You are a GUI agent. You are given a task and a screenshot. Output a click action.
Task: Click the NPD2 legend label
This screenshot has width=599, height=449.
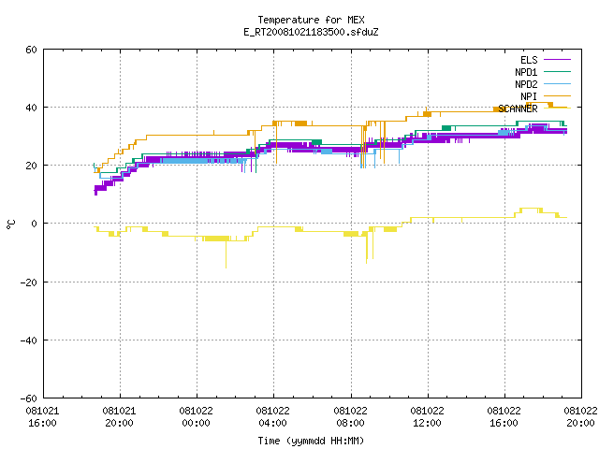coord(526,84)
